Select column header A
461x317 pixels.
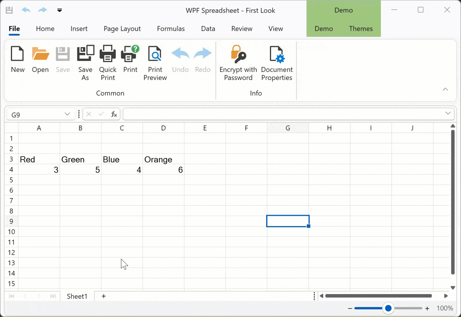39,128
